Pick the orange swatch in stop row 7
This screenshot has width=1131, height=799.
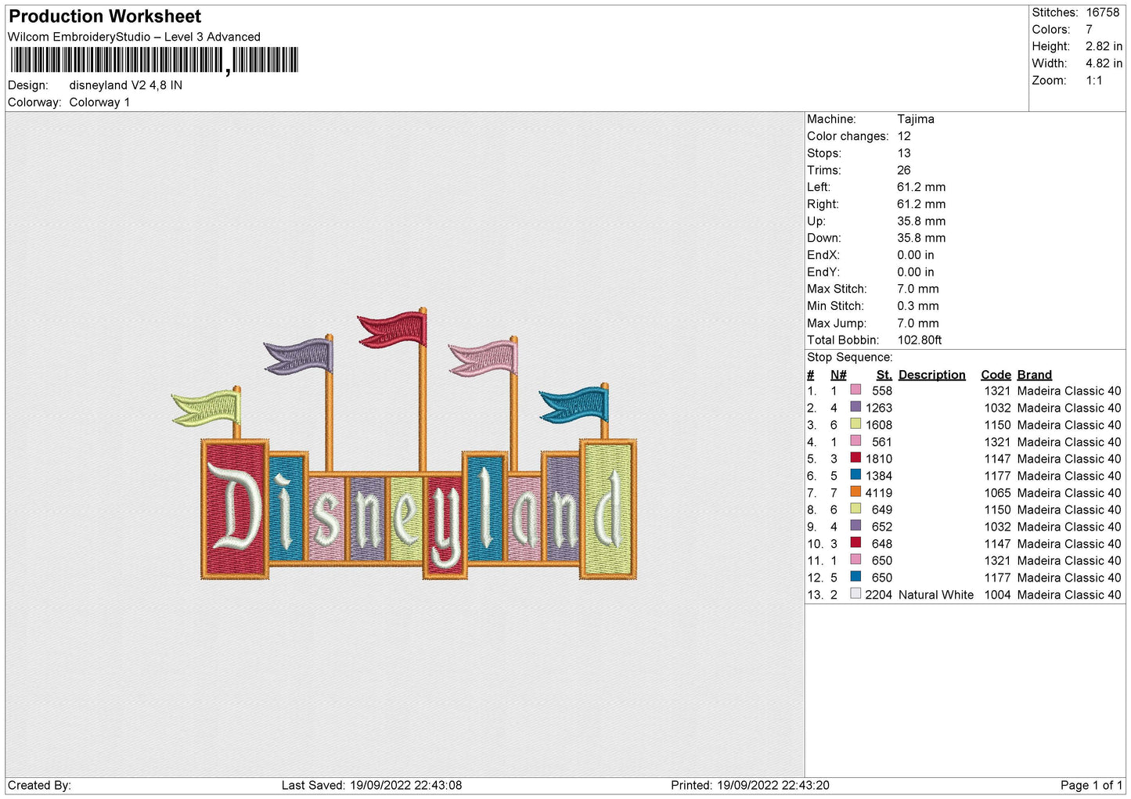click(855, 492)
